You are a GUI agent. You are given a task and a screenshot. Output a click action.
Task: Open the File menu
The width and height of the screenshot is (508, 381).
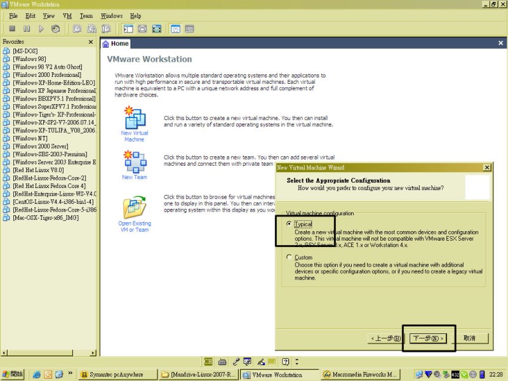tap(13, 16)
